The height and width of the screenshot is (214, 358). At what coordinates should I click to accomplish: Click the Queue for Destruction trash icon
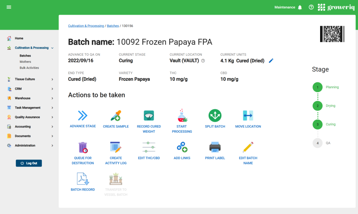83,147
